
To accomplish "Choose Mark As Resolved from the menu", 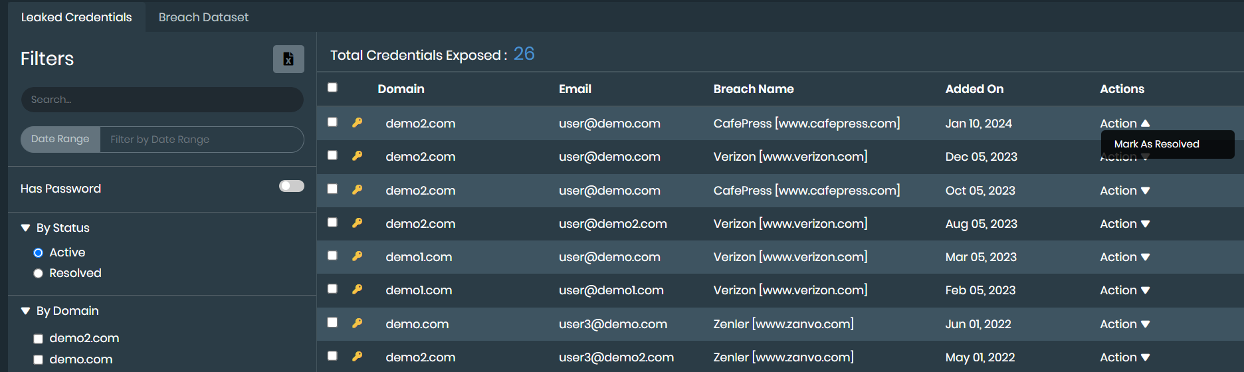I will pyautogui.click(x=1156, y=144).
